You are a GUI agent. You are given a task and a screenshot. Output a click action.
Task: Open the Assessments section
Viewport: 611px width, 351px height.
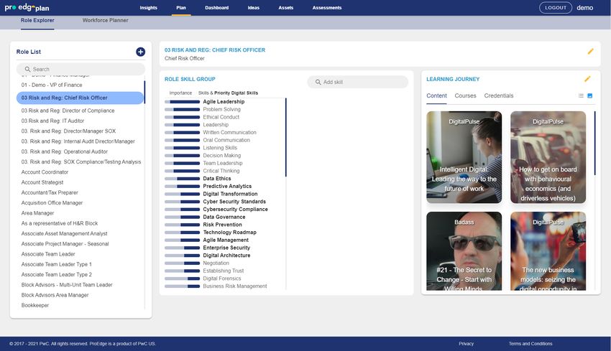pos(327,8)
